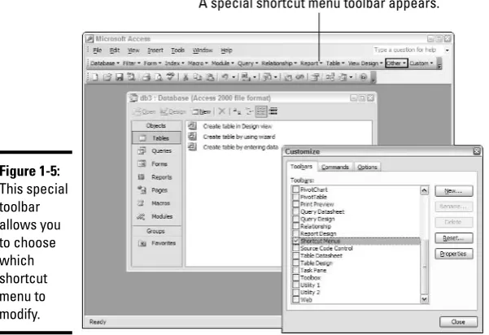Click the Delete X icon in db3 window
Screen dimensions: 489x335
click(x=221, y=111)
